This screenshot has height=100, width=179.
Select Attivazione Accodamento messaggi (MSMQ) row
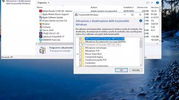coord(105,42)
